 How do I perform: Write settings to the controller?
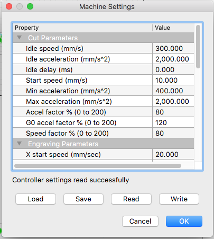click(x=179, y=199)
